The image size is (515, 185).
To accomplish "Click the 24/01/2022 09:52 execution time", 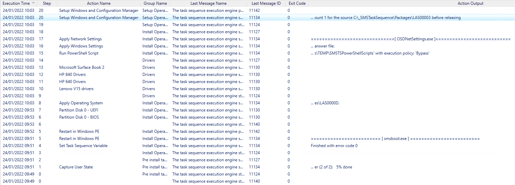I will click(18, 131).
